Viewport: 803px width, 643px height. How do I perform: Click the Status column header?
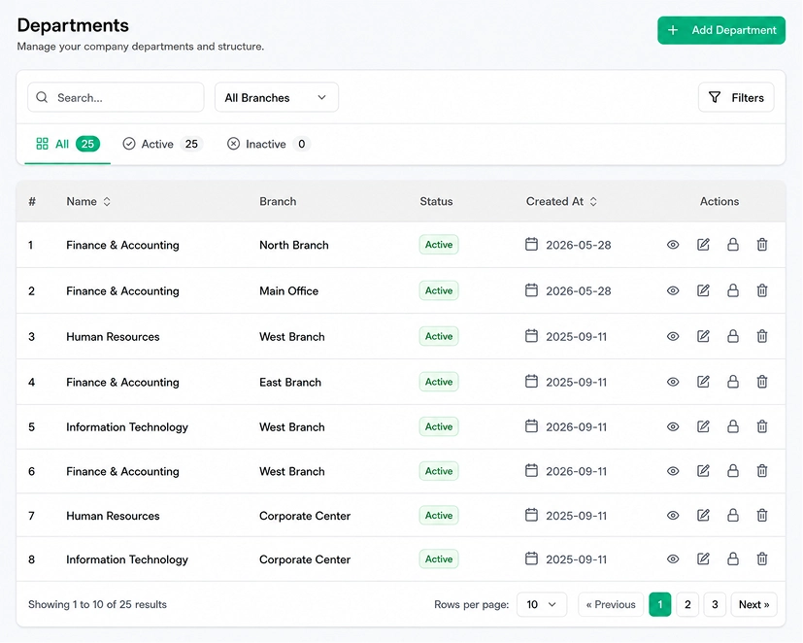[x=436, y=201]
